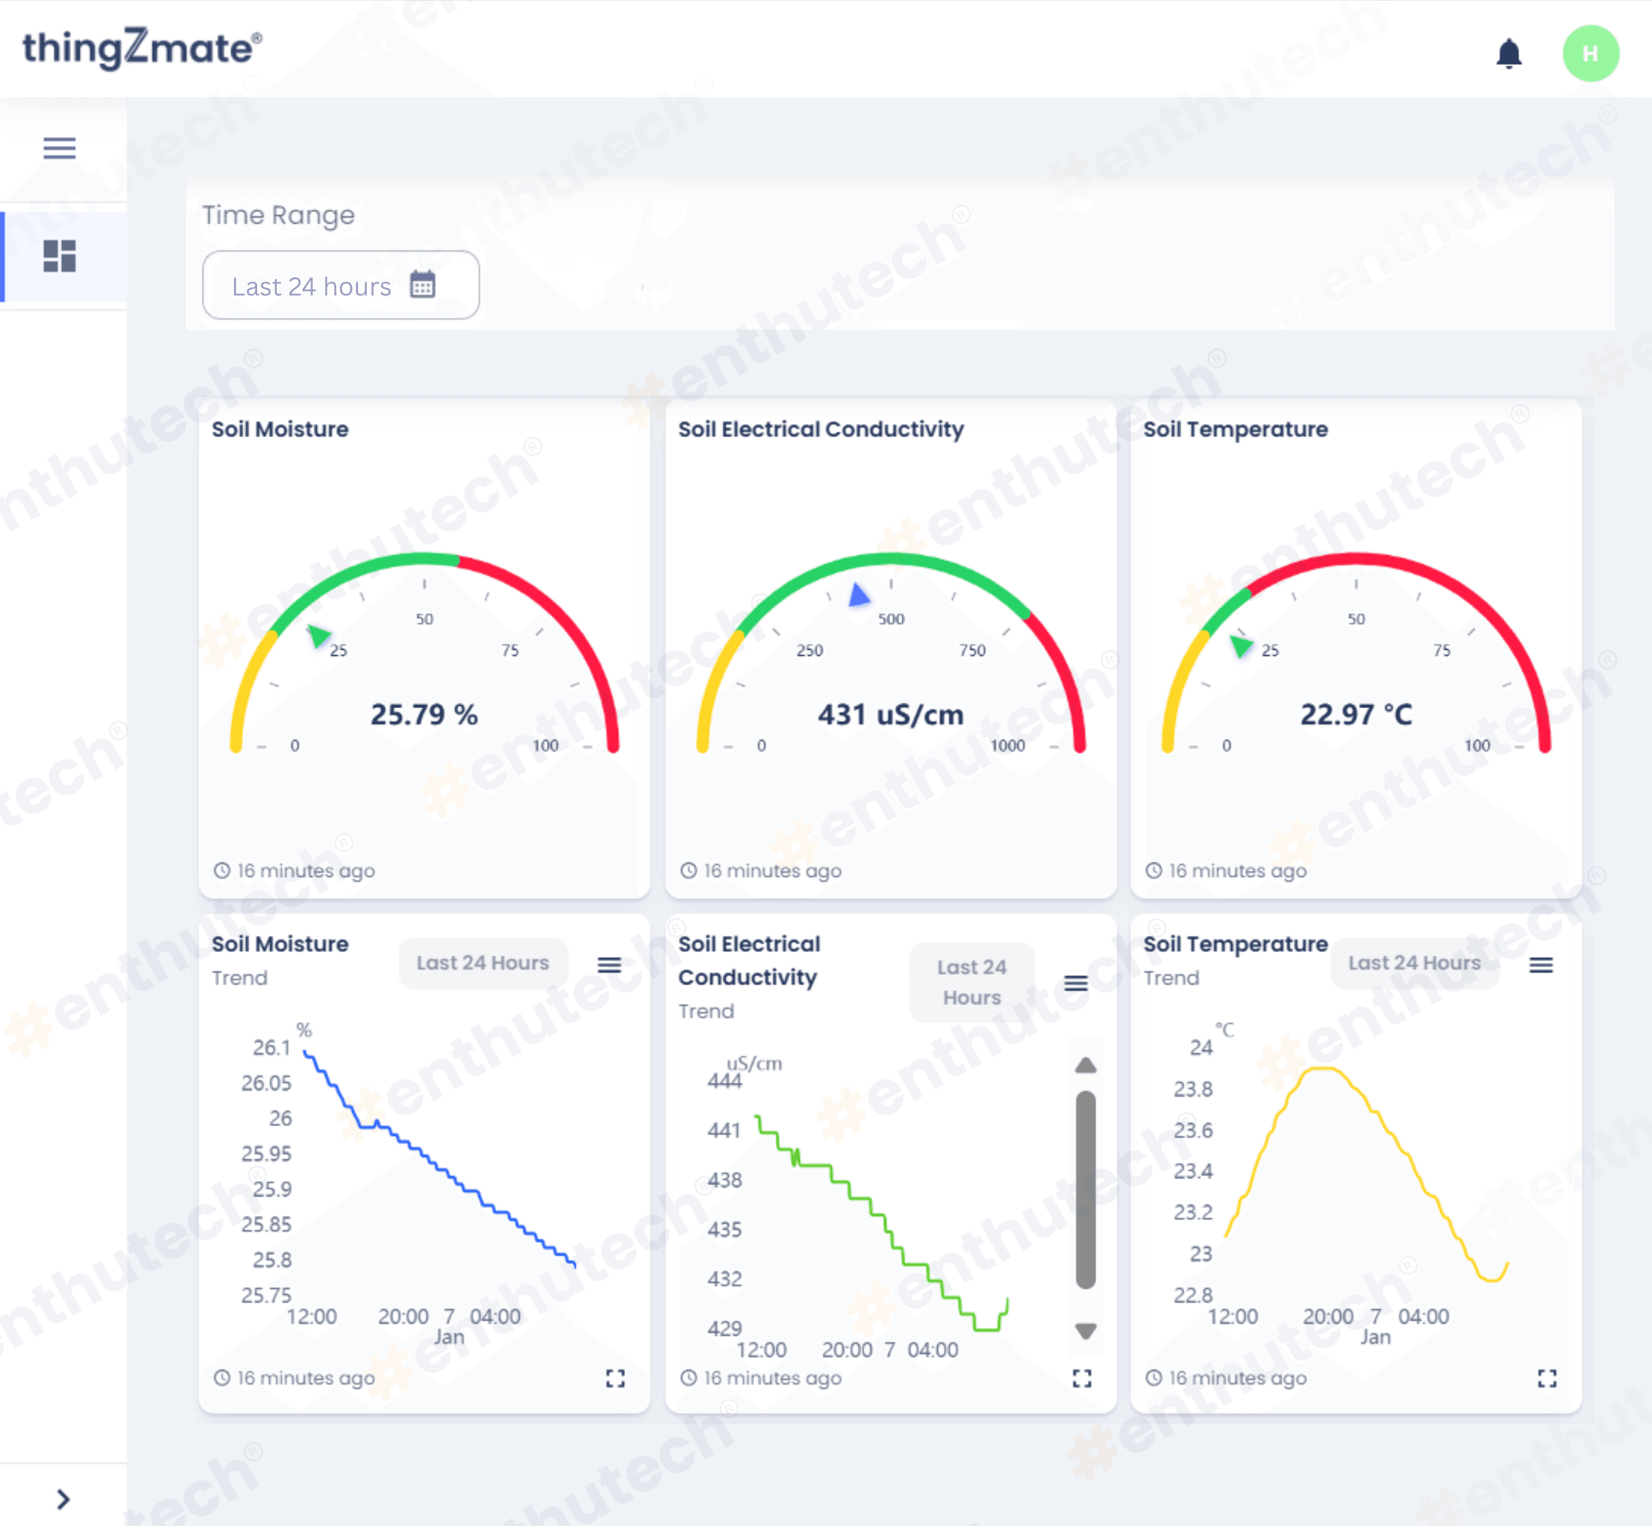This screenshot has height=1526, width=1652.
Task: Click the thingZmate logo
Action: point(142,48)
